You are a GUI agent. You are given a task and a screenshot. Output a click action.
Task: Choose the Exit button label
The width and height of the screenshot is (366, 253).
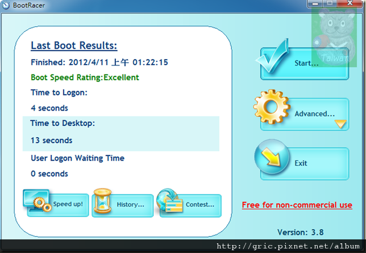pyautogui.click(x=301, y=163)
